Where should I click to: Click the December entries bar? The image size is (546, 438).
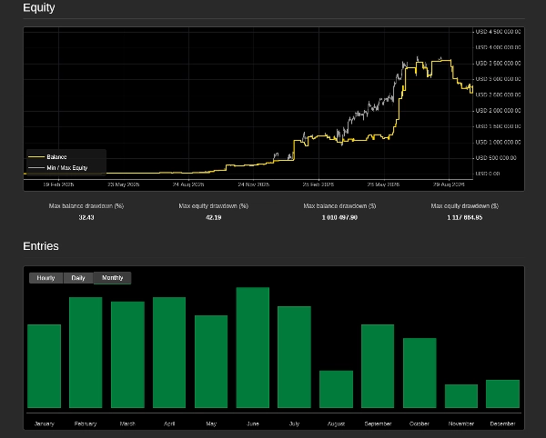[503, 393]
